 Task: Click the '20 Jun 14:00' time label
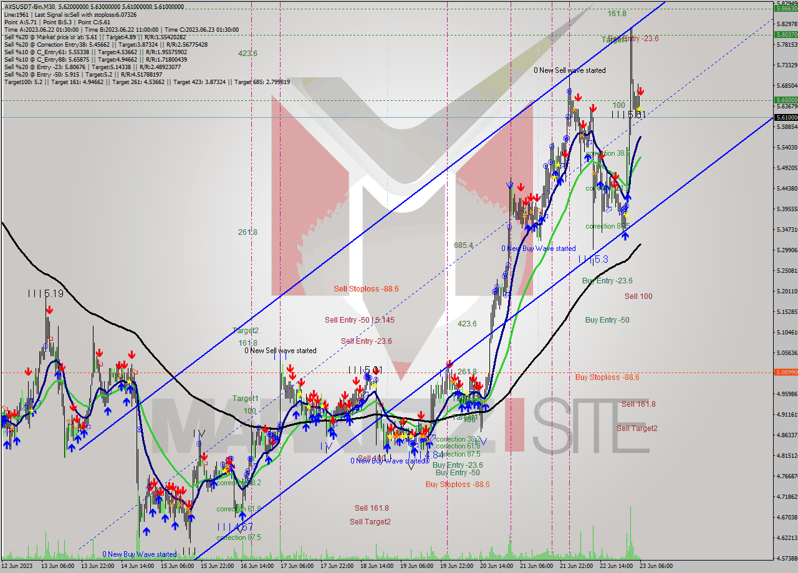pyautogui.click(x=496, y=566)
